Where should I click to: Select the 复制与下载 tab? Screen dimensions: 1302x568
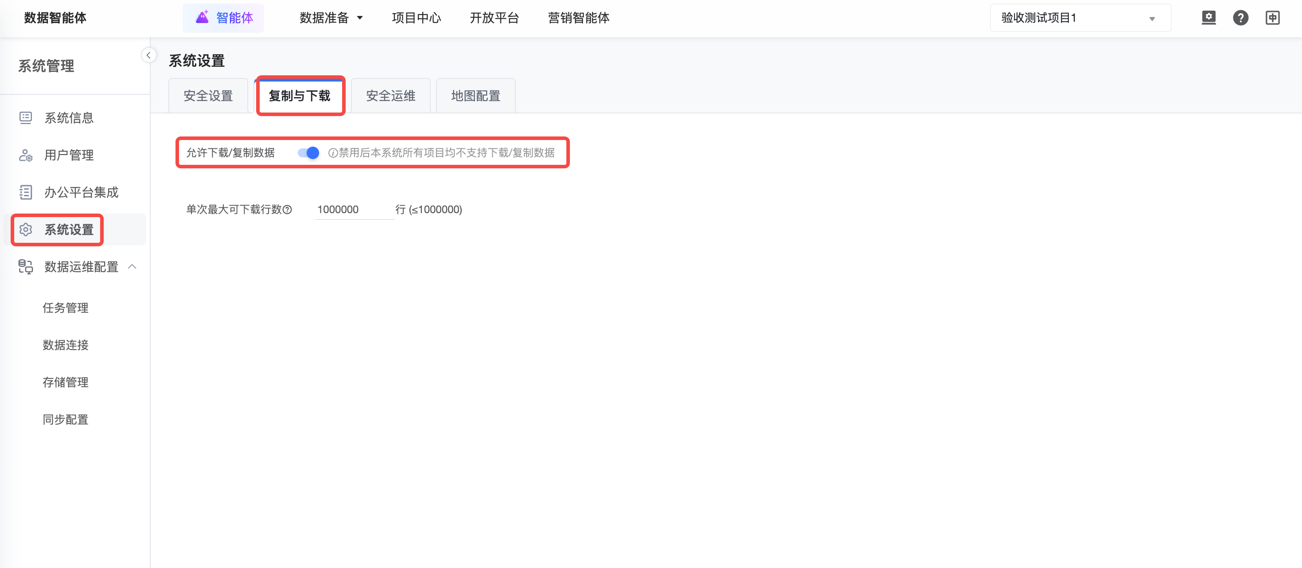coord(300,96)
